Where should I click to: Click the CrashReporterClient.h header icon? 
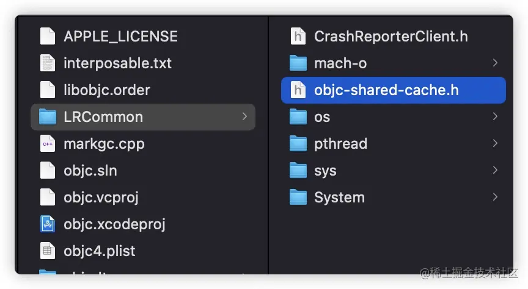[298, 36]
